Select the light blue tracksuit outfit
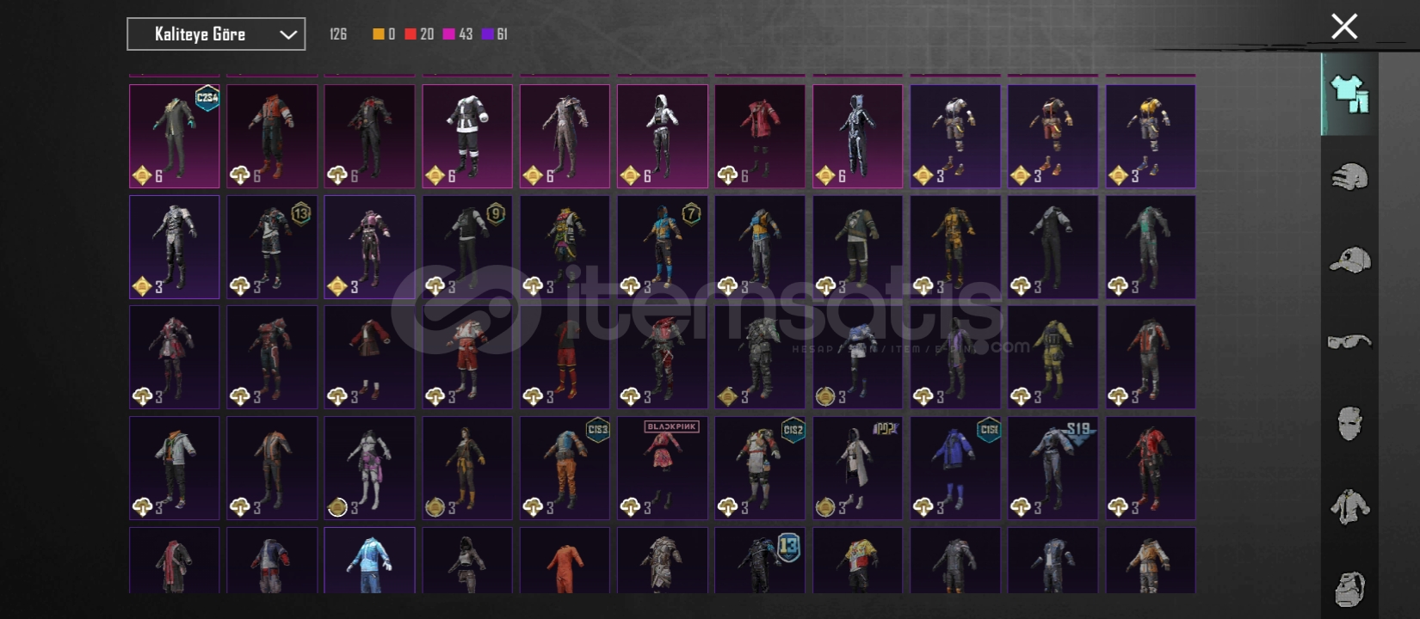Viewport: 1420px width, 619px height. 369,561
